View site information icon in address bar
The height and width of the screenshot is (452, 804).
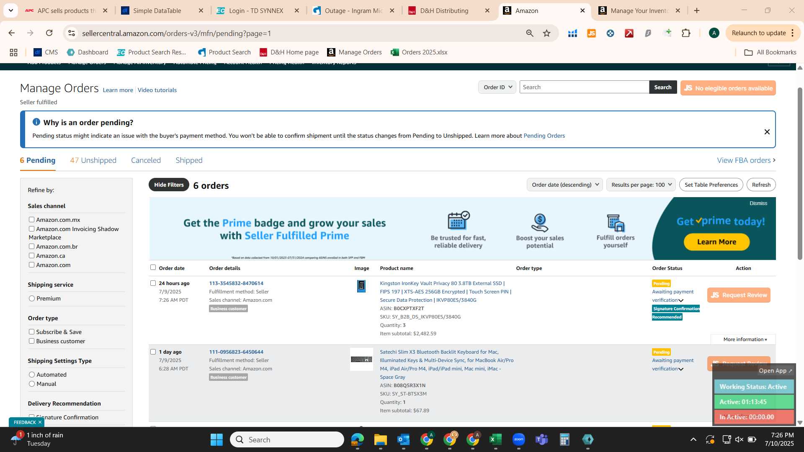[x=72, y=33]
